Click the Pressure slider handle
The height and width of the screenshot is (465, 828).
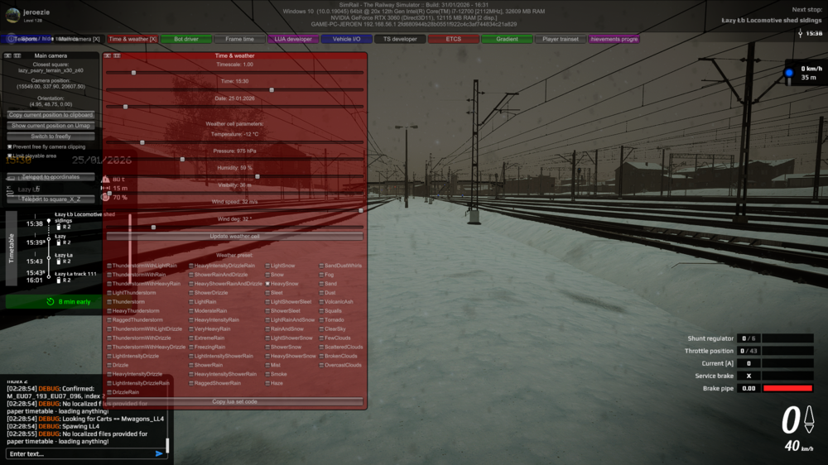(x=183, y=160)
